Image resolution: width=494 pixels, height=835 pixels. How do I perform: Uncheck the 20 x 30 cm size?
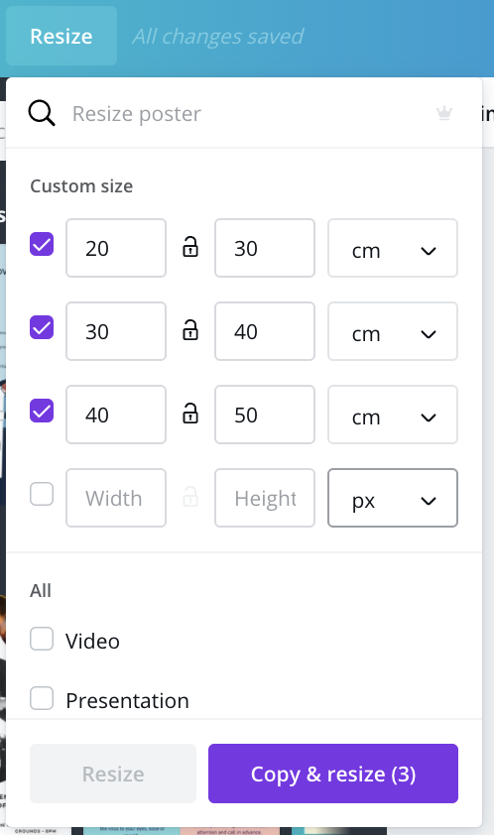pos(42,244)
